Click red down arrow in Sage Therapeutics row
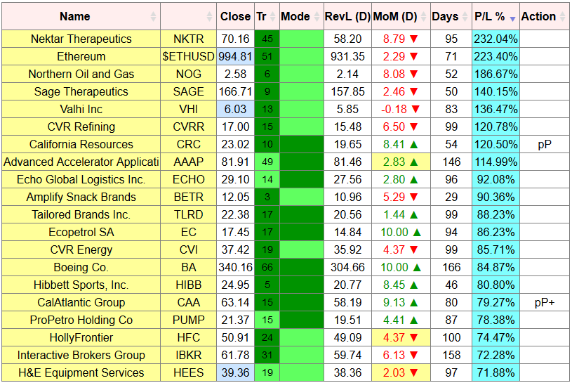Viewport: 572px width, 383px height. 413,91
